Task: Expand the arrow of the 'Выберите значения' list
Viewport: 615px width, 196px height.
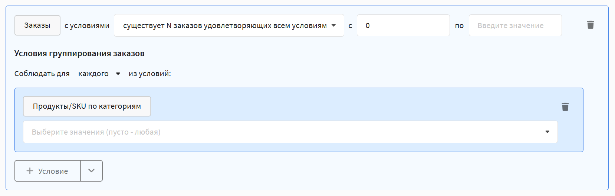Action: point(547,132)
